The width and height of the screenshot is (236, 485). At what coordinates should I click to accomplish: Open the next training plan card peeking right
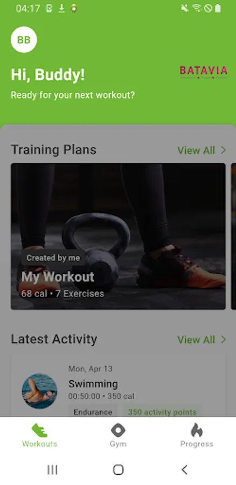(233, 237)
